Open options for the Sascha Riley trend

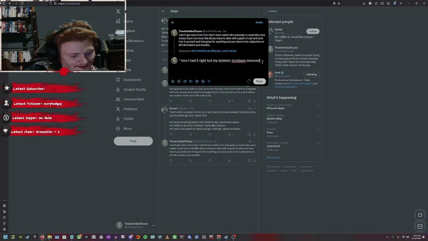click(318, 116)
